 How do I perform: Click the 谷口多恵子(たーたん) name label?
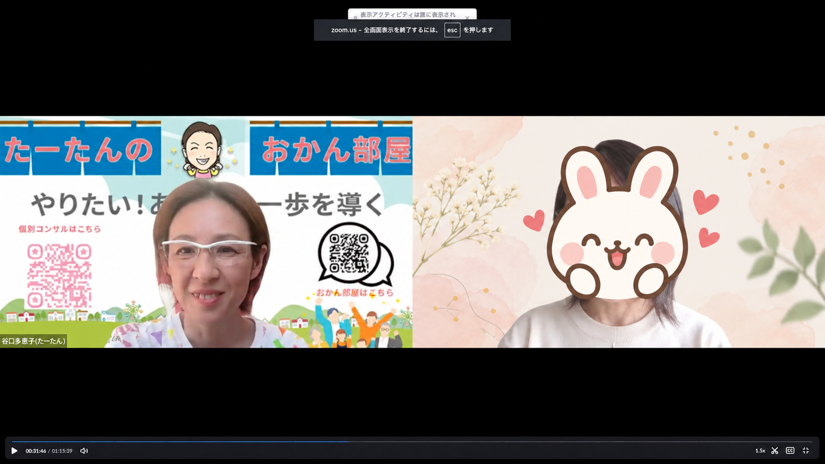click(34, 341)
